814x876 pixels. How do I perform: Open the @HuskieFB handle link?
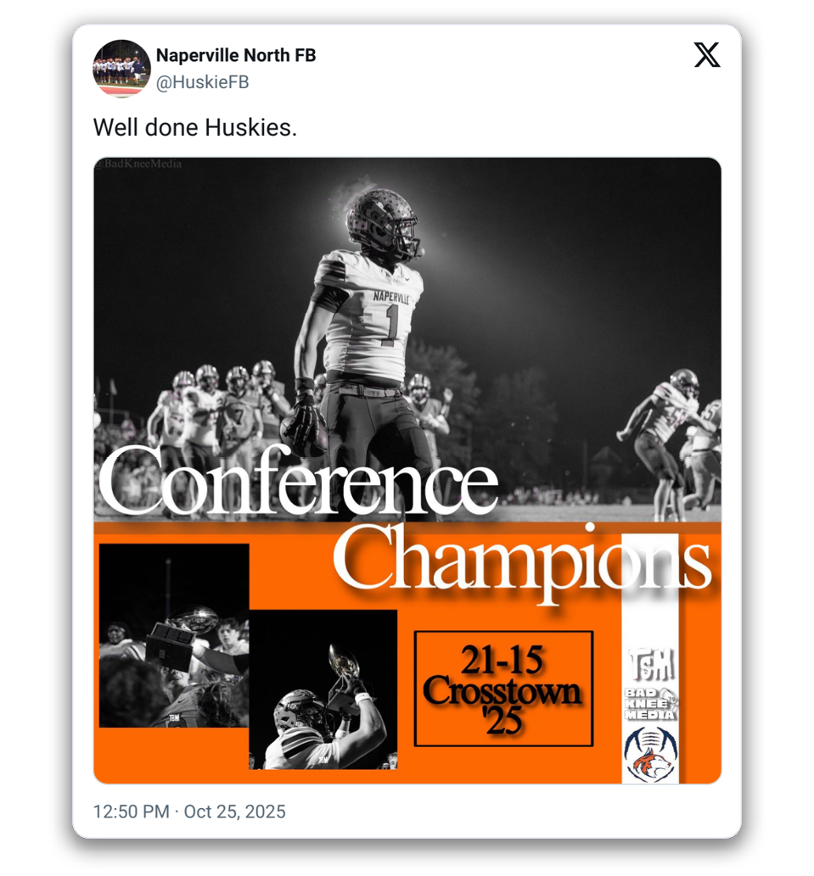(202, 82)
